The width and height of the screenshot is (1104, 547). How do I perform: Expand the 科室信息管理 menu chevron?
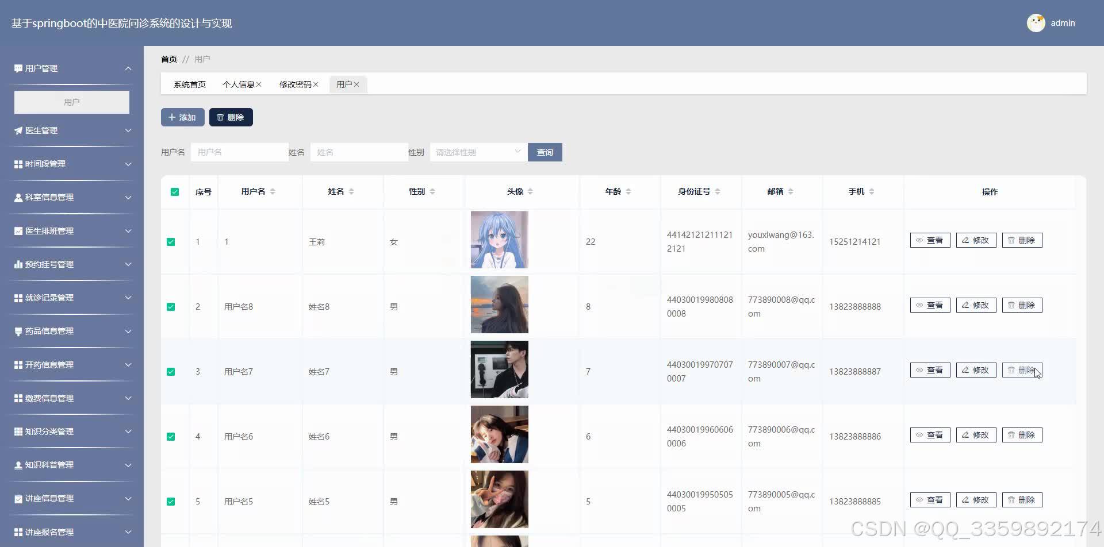tap(128, 197)
